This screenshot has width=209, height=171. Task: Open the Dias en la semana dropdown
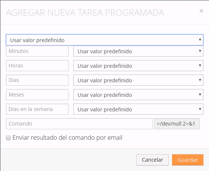pyautogui.click(x=138, y=109)
